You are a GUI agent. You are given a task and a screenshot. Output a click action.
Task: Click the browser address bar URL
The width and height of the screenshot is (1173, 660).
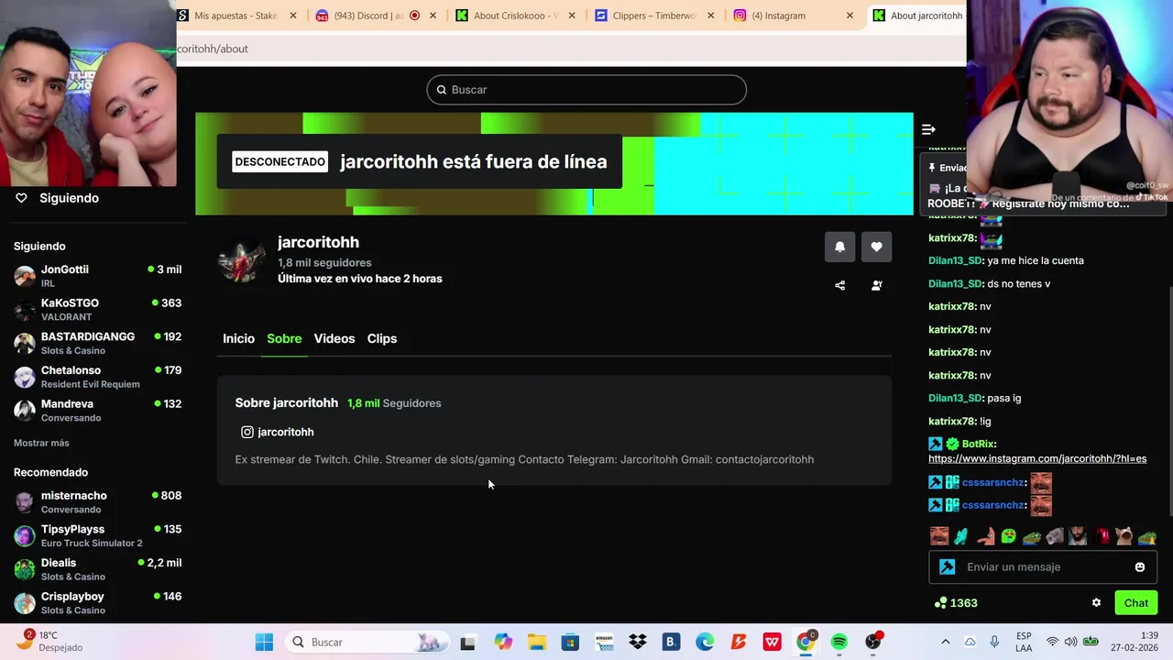click(213, 49)
